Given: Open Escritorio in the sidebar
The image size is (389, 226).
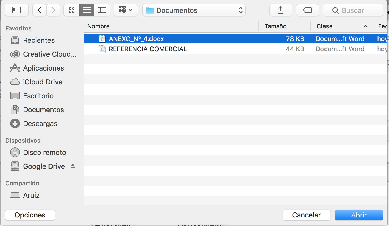Looking at the screenshot, I should pyautogui.click(x=38, y=96).
